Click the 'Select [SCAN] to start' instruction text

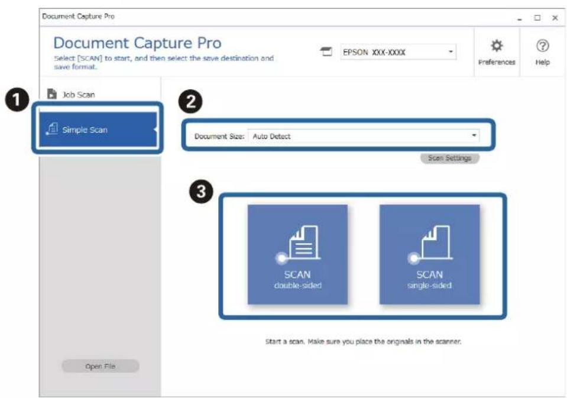pos(164,62)
